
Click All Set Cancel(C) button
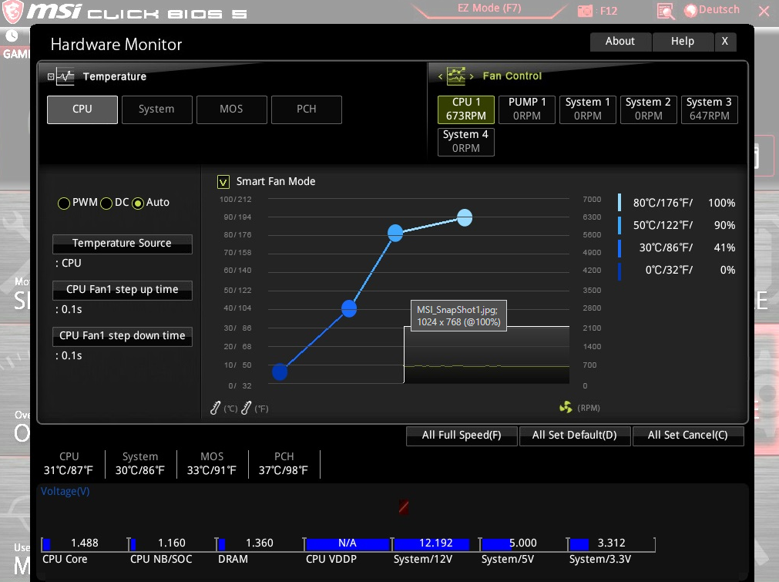point(688,436)
